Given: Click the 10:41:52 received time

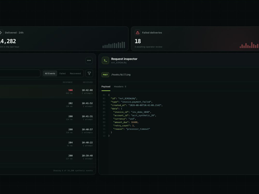Looking at the screenshot, I should click(87, 103).
